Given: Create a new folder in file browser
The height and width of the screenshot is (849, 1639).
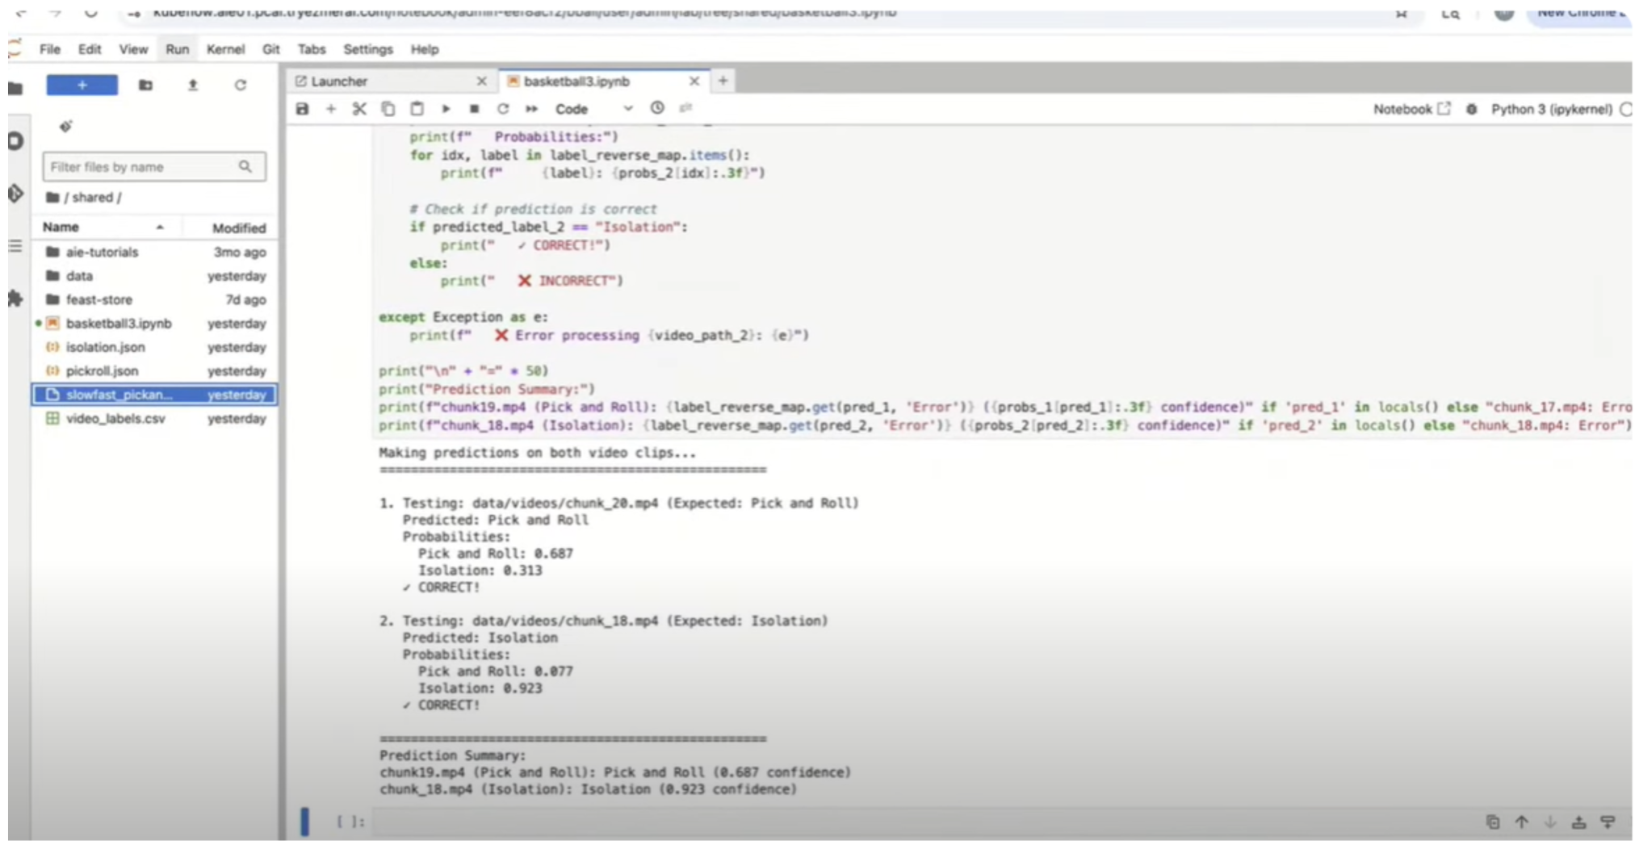Looking at the screenshot, I should point(145,86).
